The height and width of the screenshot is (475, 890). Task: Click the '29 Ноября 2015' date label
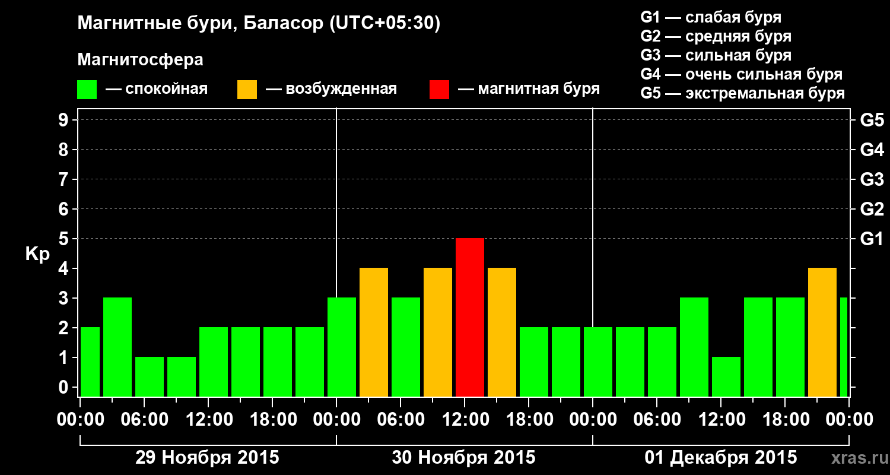(207, 458)
